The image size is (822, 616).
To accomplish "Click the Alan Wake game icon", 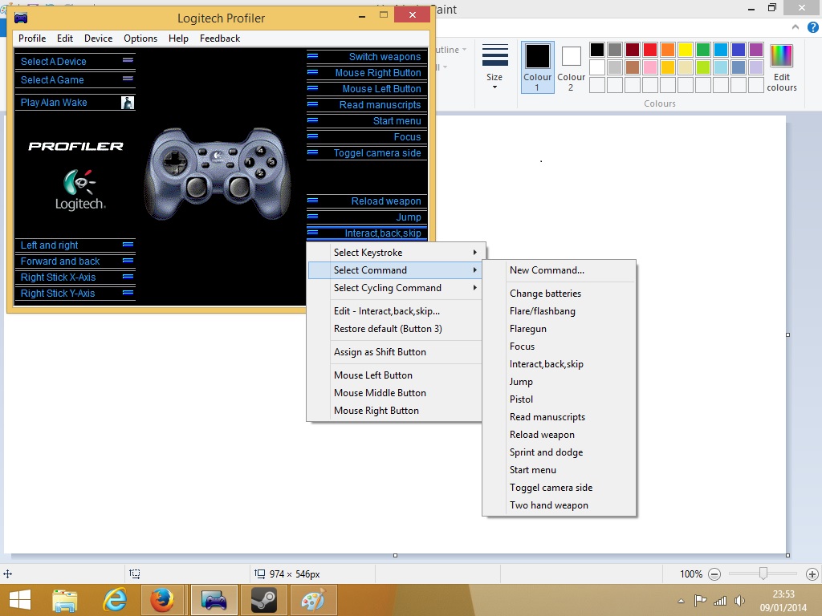I will tap(128, 102).
